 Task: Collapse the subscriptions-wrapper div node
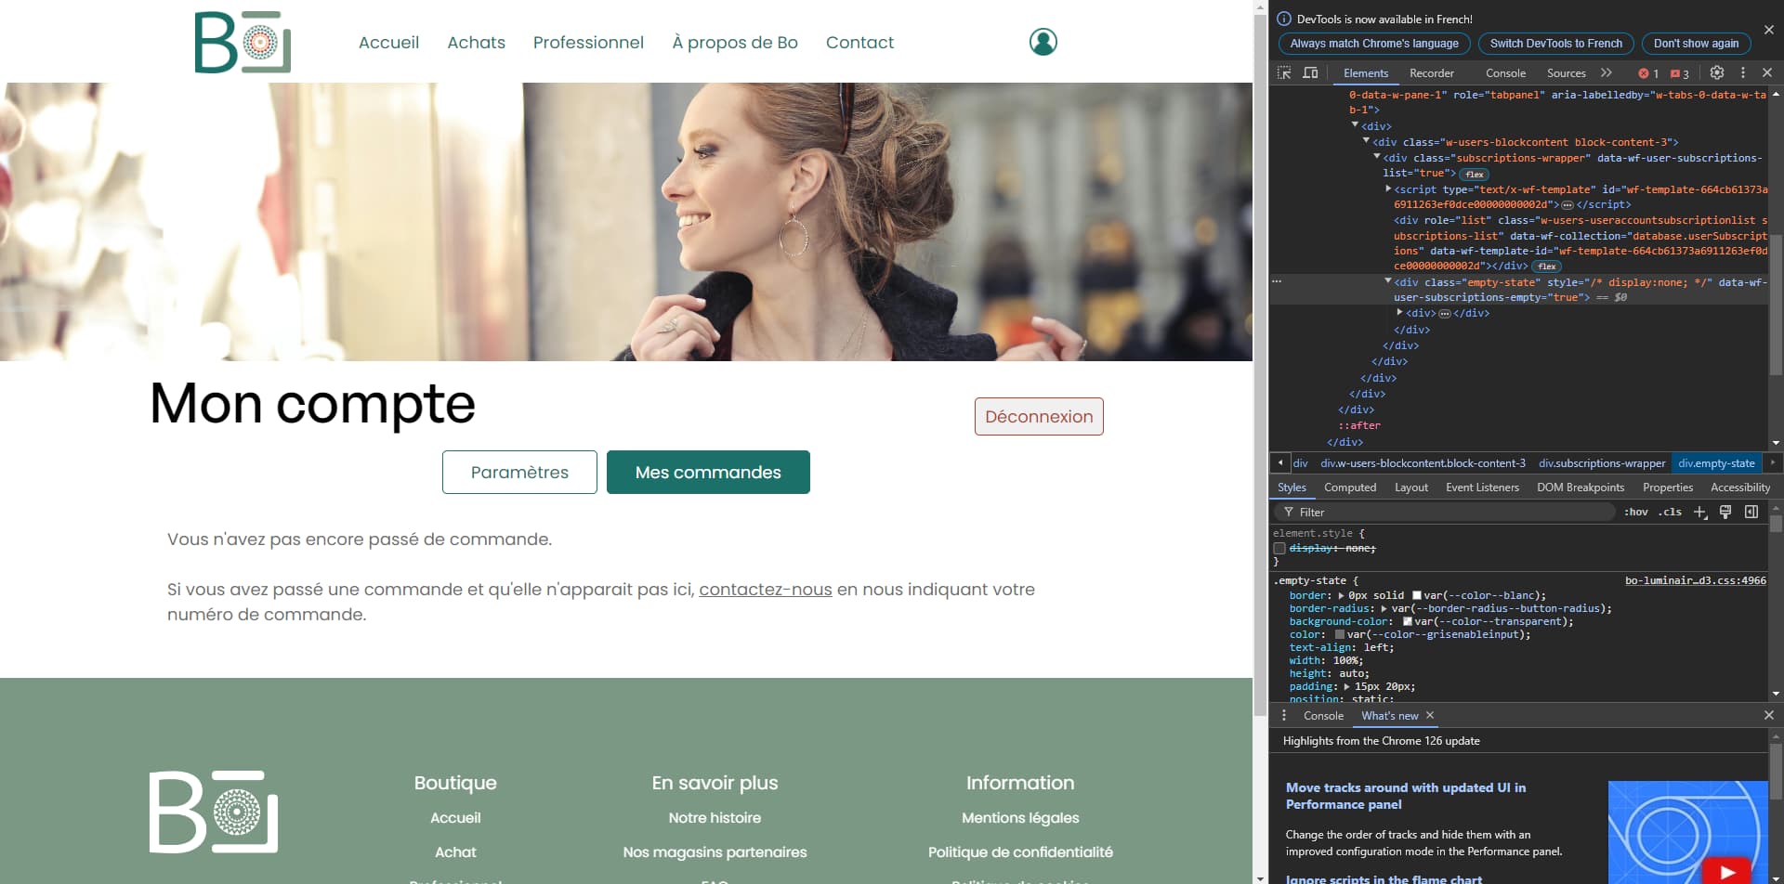tap(1377, 157)
